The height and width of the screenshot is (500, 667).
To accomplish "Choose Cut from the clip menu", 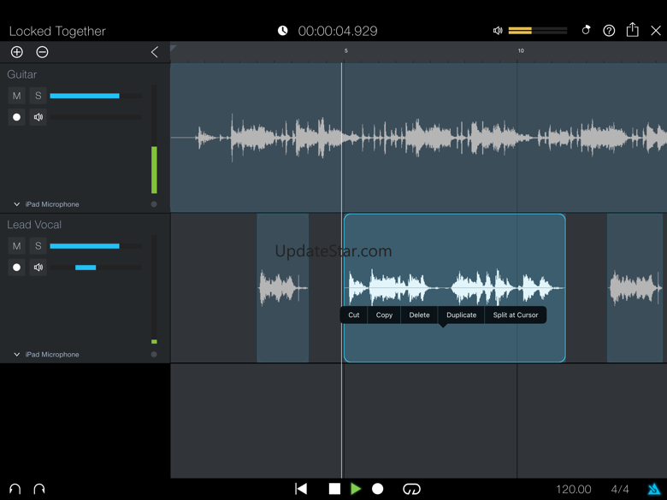I will [x=354, y=315].
